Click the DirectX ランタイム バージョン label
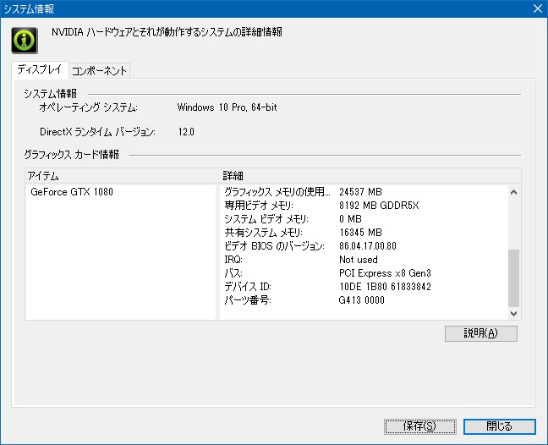548x445 pixels. point(97,132)
